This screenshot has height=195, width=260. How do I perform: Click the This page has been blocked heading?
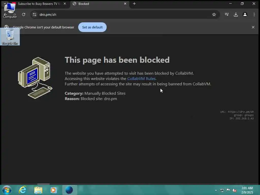click(117, 60)
